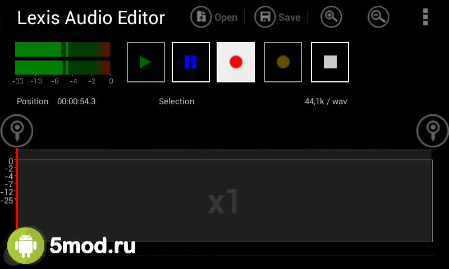Click the x1 waveform area

coord(225,200)
